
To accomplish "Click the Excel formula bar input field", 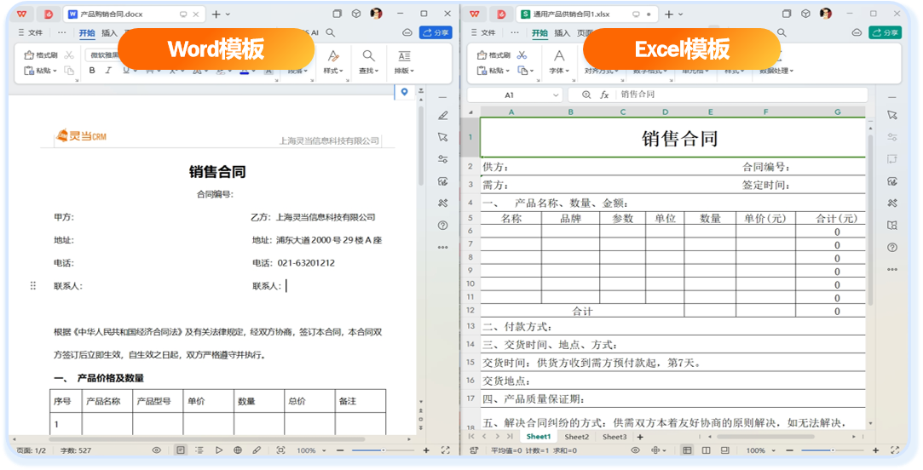I will point(741,95).
